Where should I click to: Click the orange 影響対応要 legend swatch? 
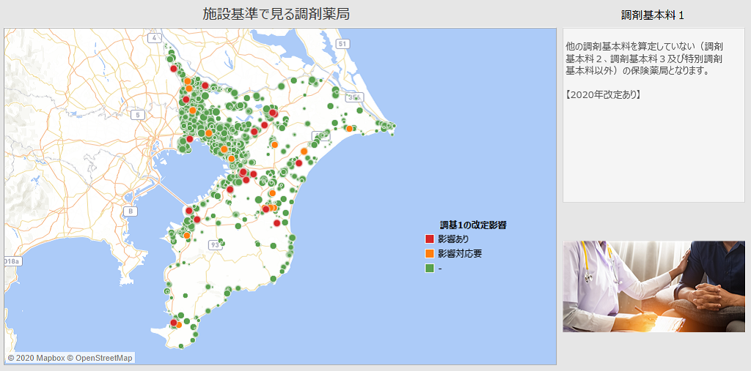click(430, 254)
